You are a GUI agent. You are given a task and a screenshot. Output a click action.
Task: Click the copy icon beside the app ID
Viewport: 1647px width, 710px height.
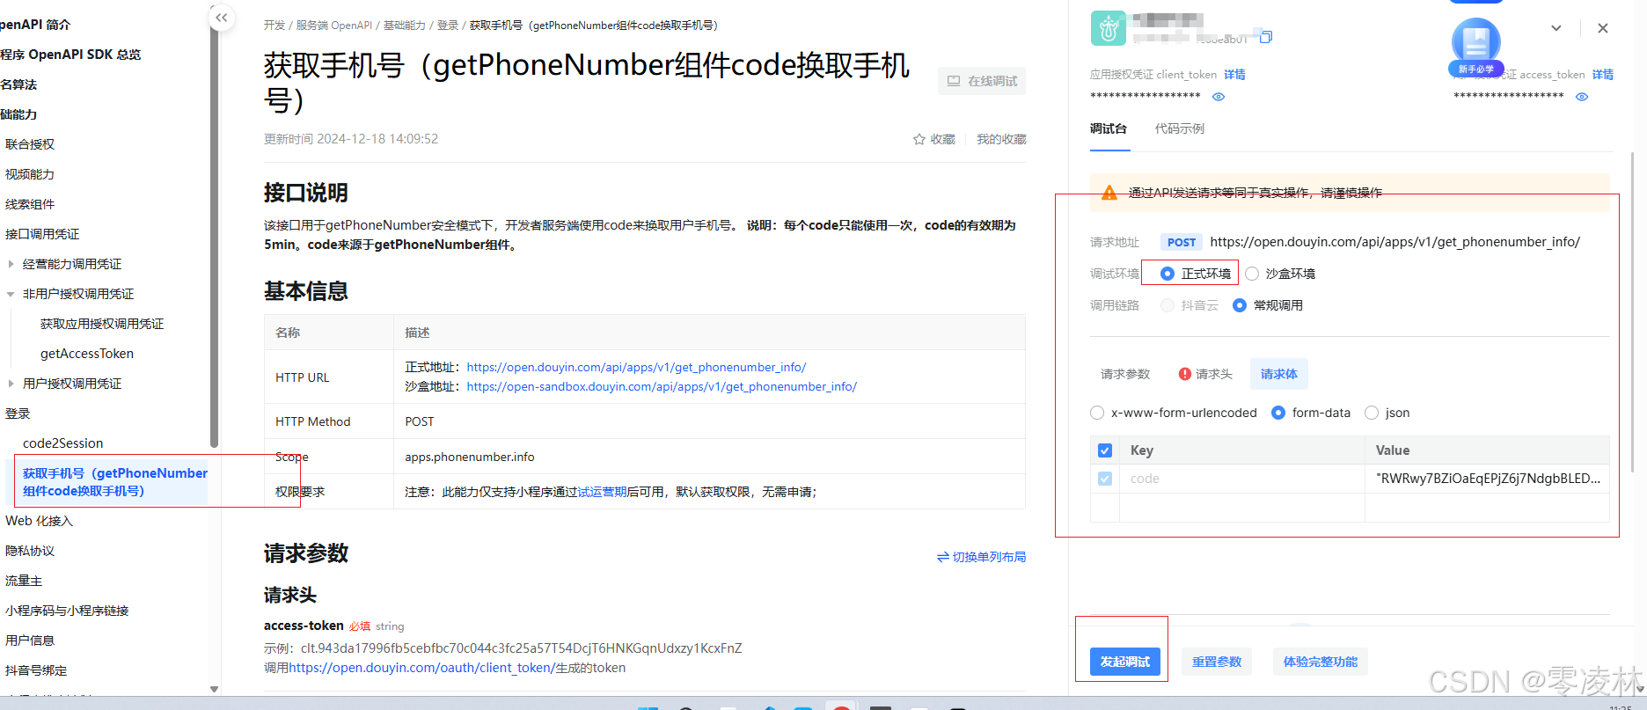[1266, 37]
